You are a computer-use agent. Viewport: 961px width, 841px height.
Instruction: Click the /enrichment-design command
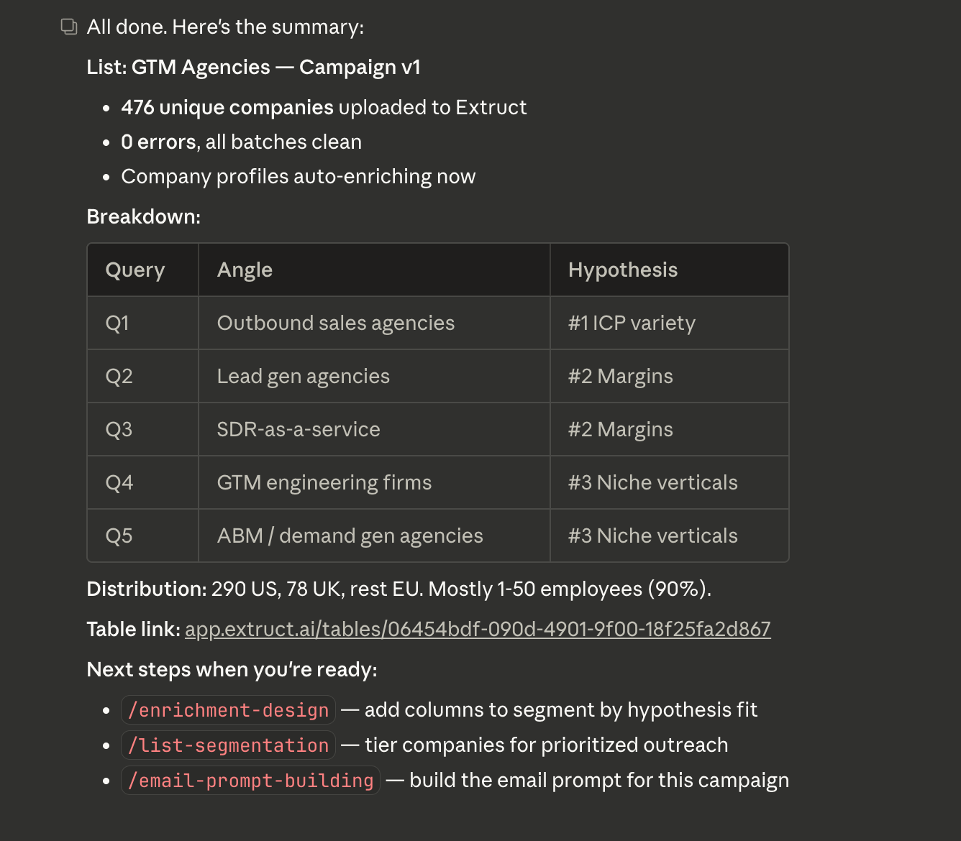228,710
